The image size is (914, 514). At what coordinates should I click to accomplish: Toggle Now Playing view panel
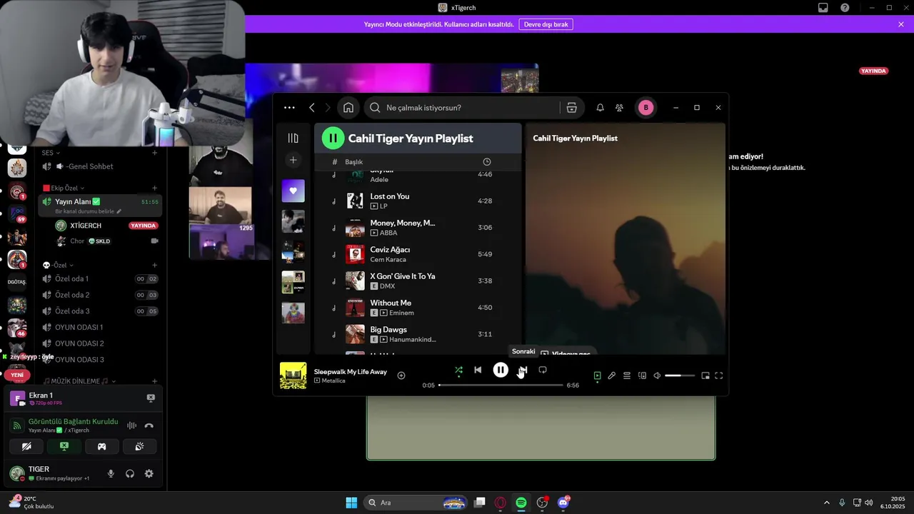[x=598, y=376]
